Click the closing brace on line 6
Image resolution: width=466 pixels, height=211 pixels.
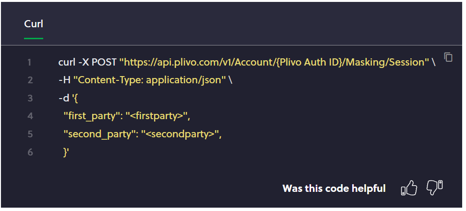66,153
